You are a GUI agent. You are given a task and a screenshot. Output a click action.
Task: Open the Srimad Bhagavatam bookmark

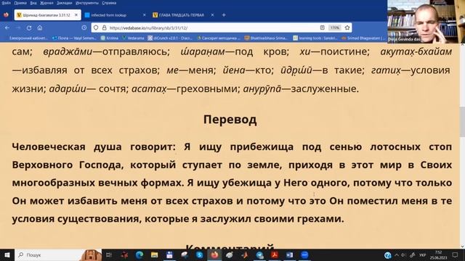[363, 38]
